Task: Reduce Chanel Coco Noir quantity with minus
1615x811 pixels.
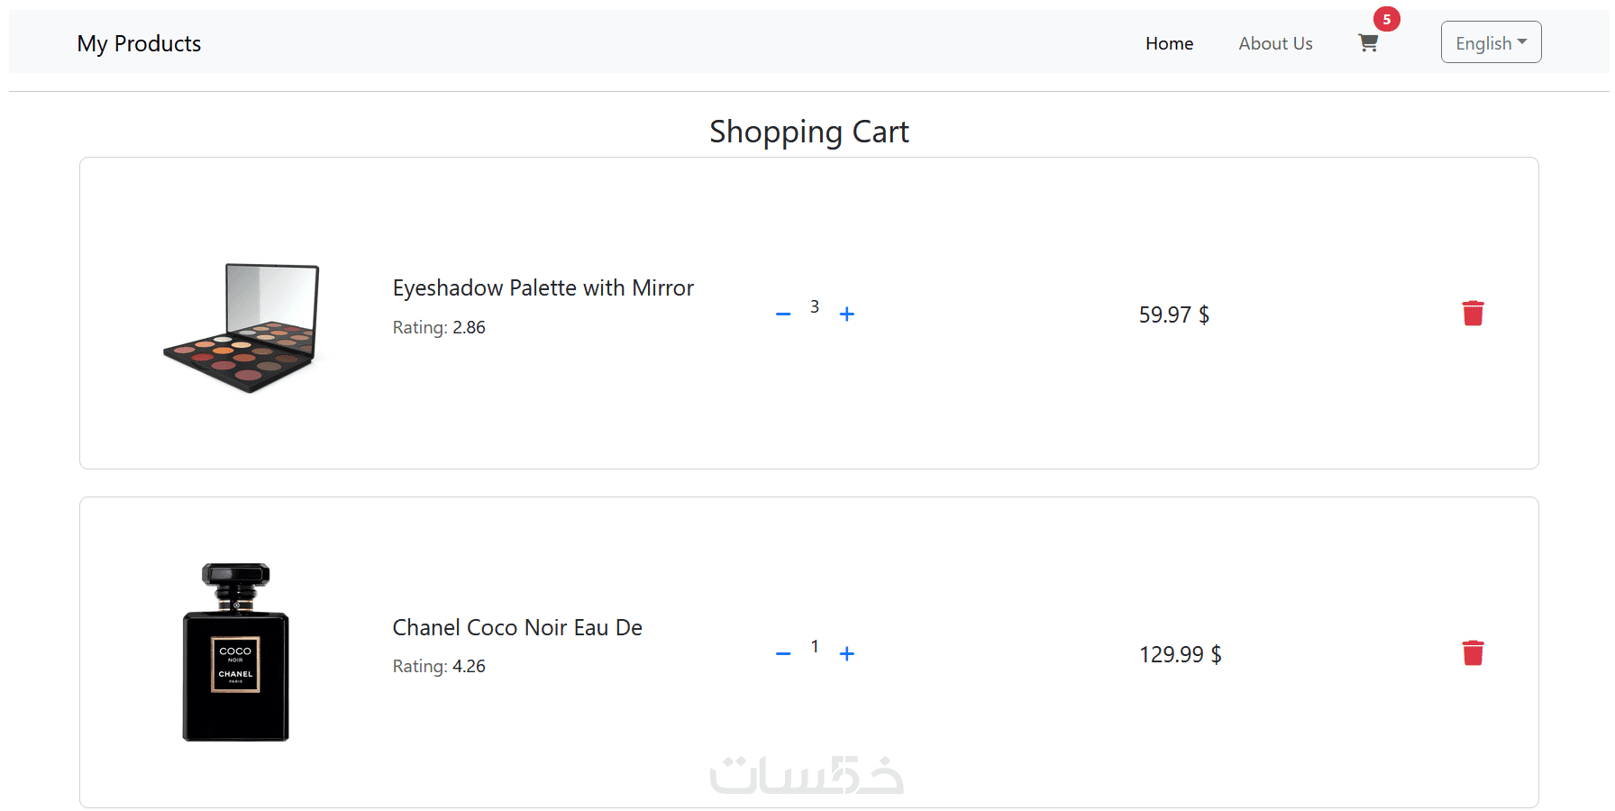Action: [x=783, y=654]
